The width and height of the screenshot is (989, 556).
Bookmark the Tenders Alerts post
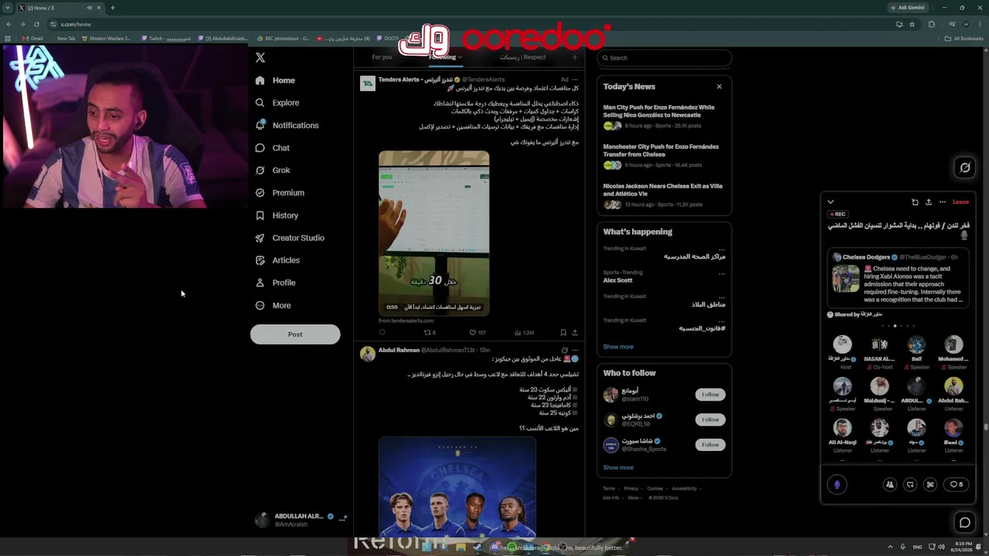coord(562,333)
